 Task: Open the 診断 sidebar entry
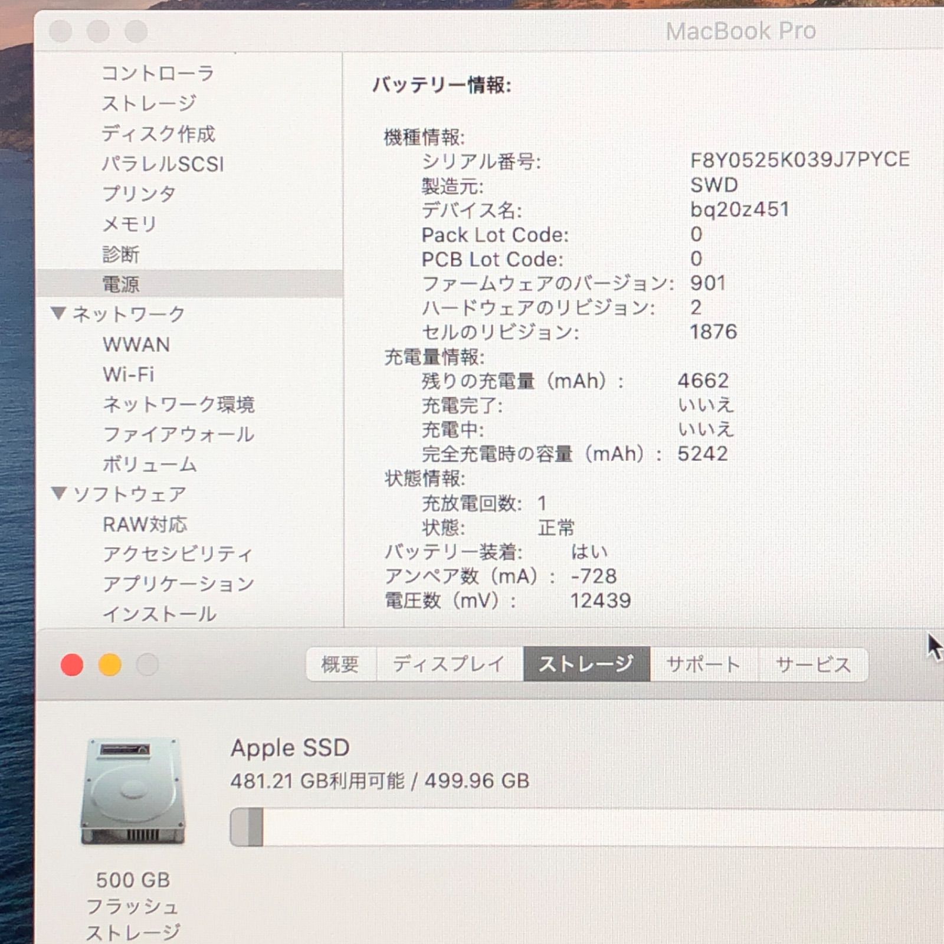[x=120, y=254]
